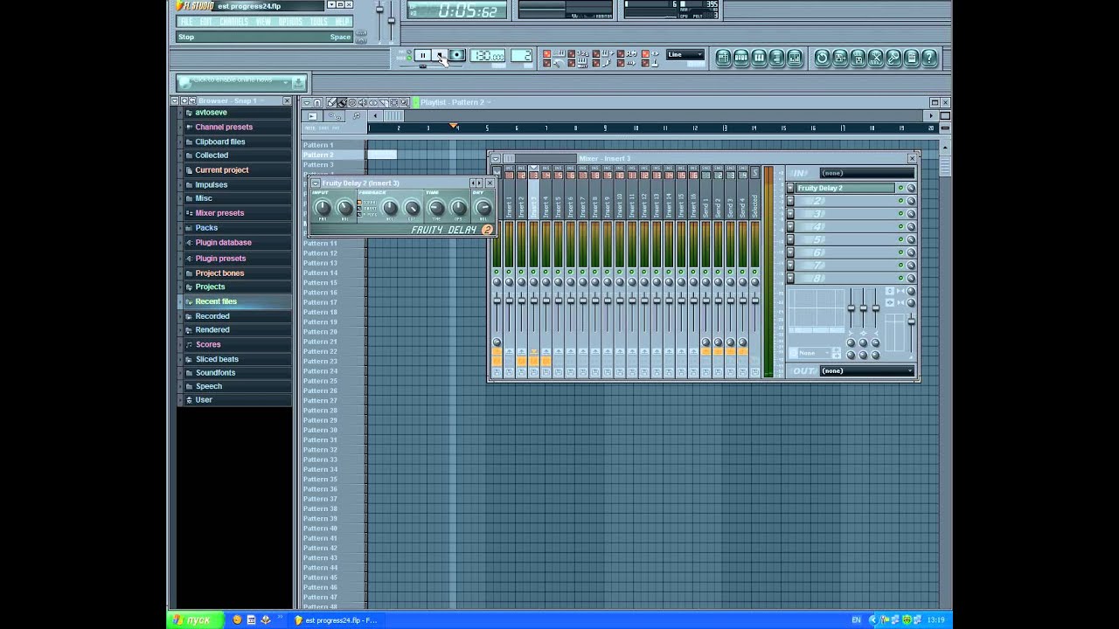Select the Insert 5 mixer track

558,206
